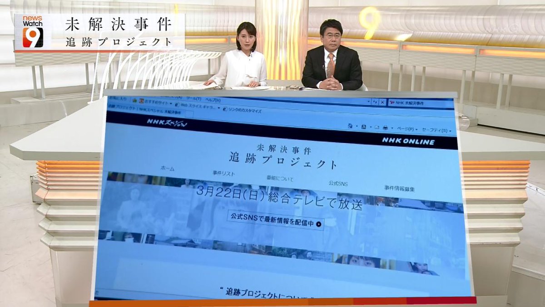Click the NHKスペシャル logo on the page
The width and height of the screenshot is (545, 307).
167,123
